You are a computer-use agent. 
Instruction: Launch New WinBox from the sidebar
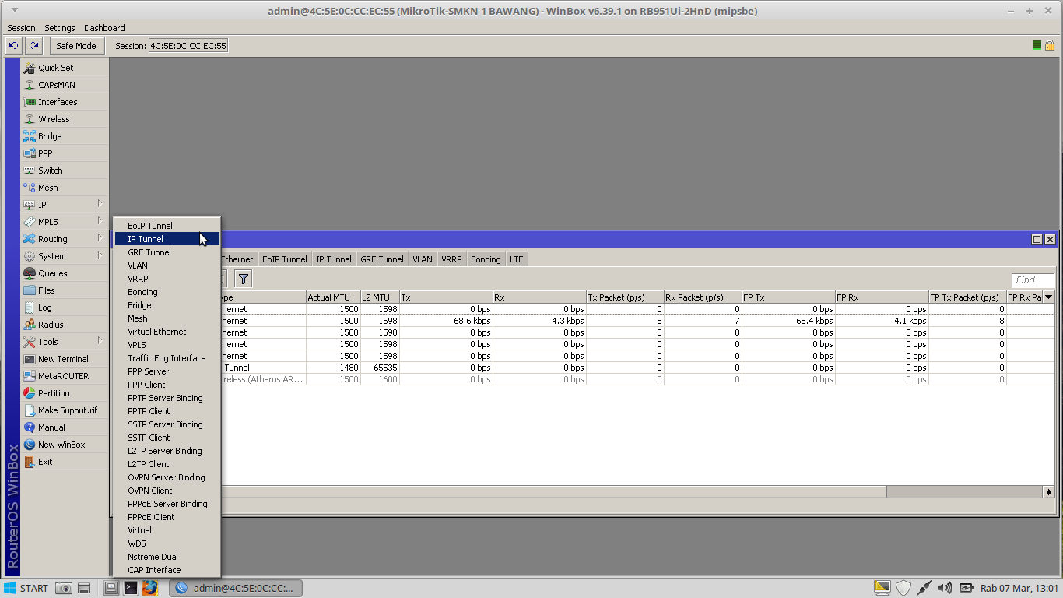[x=65, y=445]
